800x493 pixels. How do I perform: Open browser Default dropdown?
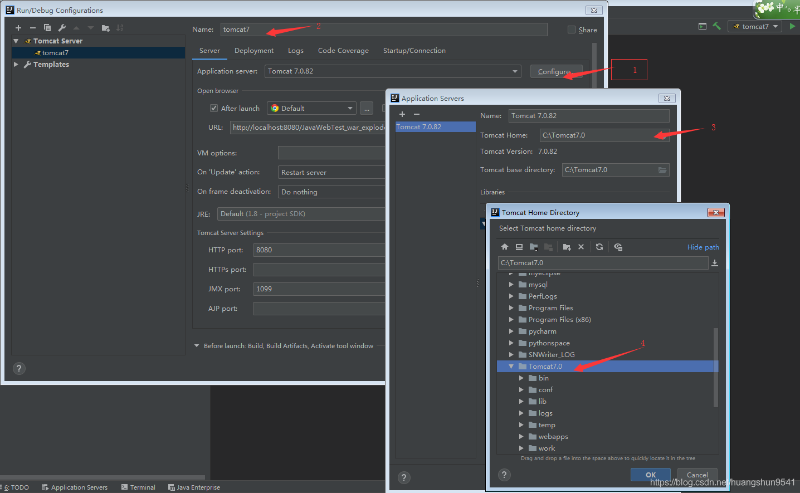[x=311, y=108]
